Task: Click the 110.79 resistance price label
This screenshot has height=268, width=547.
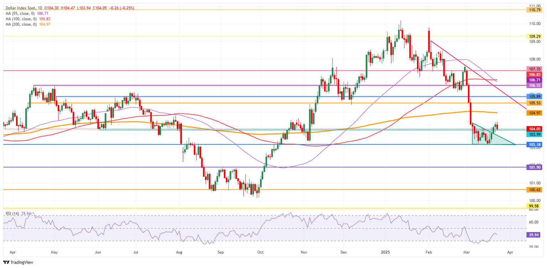Action: 535,10
